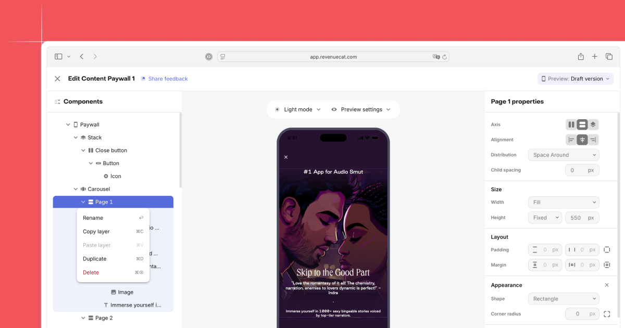Image resolution: width=625 pixels, height=328 pixels.
Task: Click the Skip to the Good Part heading
Action: pos(333,272)
